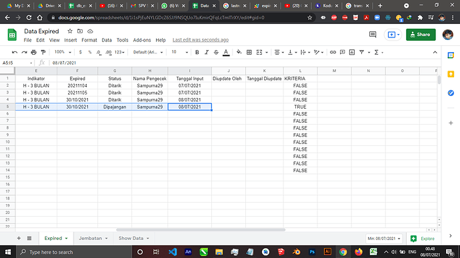Toggle bold formatting
The image size is (460, 258).
(x=197, y=52)
